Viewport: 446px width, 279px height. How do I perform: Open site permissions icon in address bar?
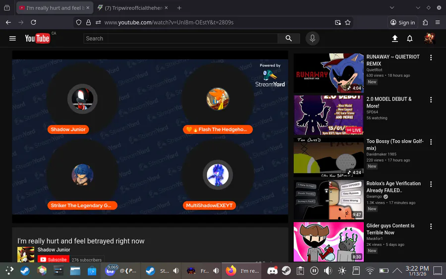click(x=98, y=22)
